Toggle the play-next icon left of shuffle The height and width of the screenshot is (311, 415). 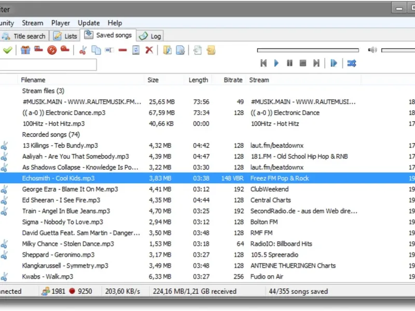click(334, 63)
